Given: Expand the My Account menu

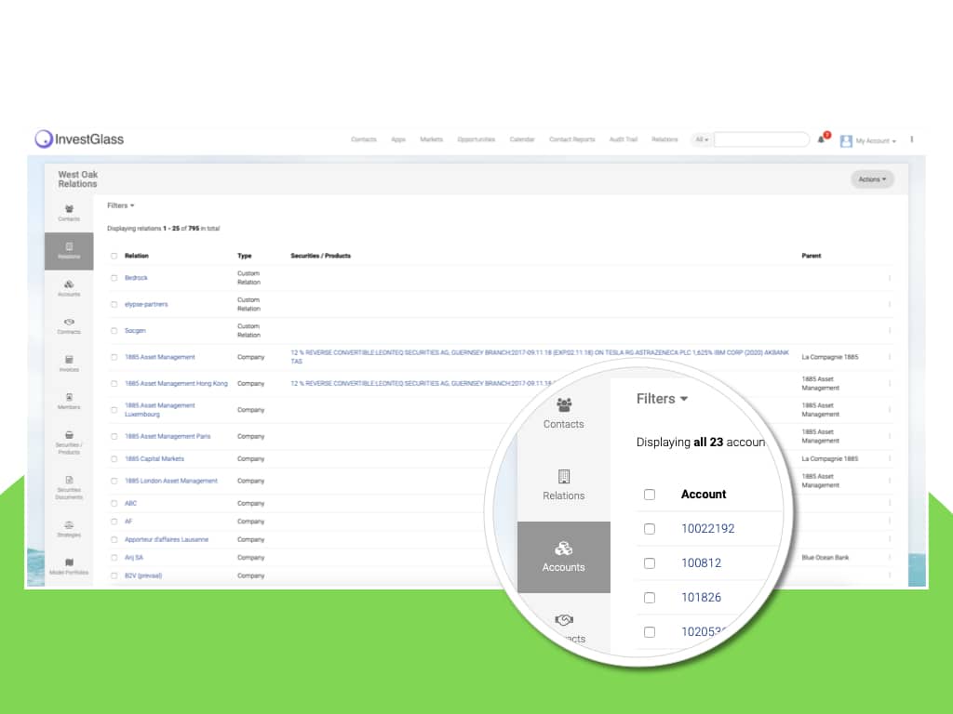Looking at the screenshot, I should (876, 141).
